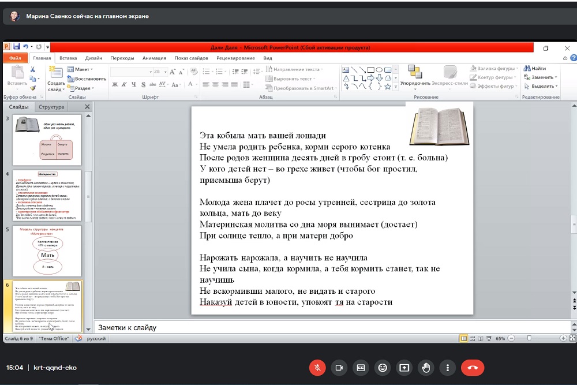
Task: Toggle the camera in the call bar
Action: tap(339, 368)
